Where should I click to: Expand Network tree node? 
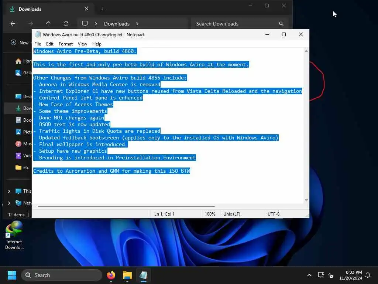(9, 203)
